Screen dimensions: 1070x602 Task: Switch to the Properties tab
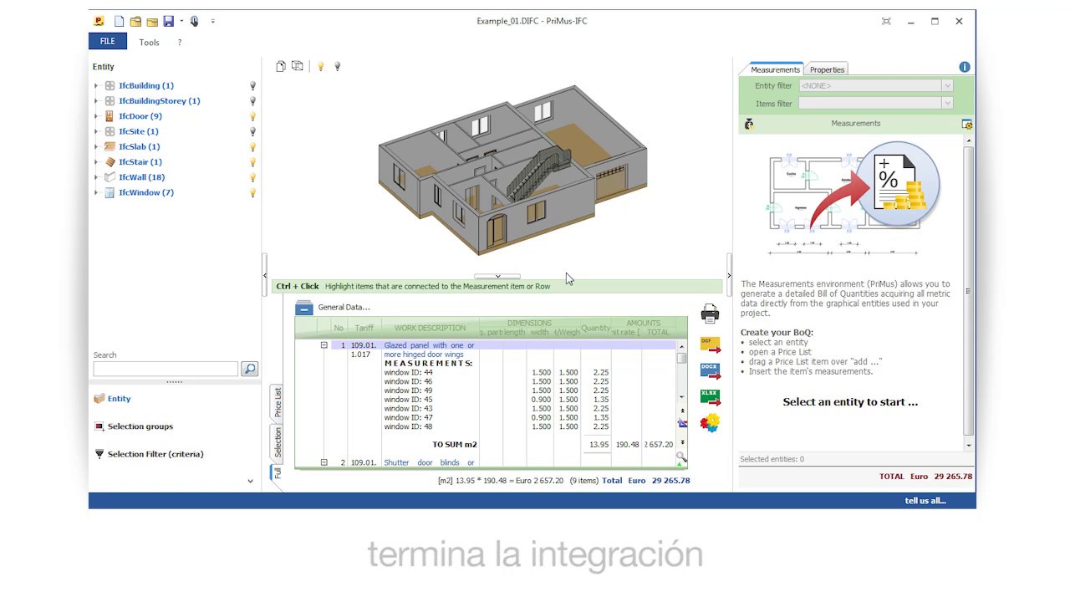[x=827, y=69]
